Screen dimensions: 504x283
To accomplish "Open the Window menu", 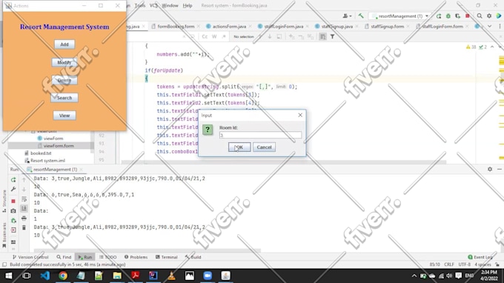I will pyautogui.click(x=170, y=5).
